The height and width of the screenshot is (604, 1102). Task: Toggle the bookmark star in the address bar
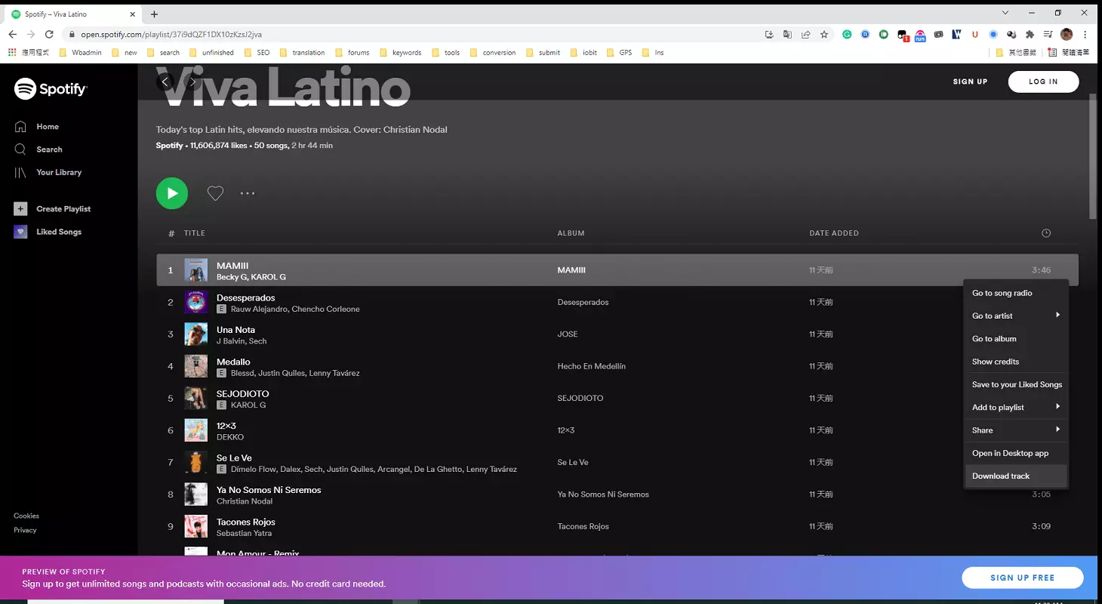click(x=823, y=34)
